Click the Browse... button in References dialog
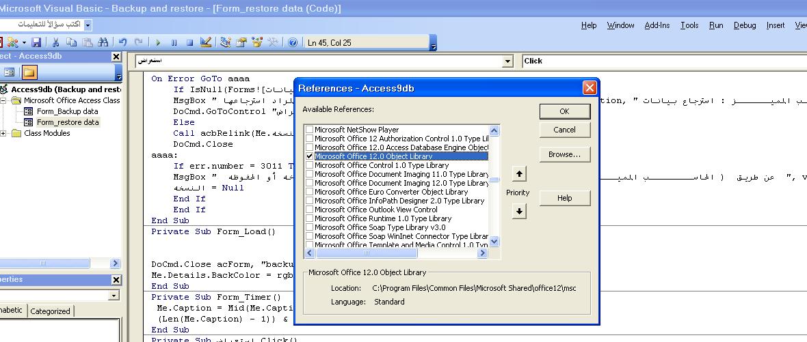The height and width of the screenshot is (342, 807). [x=565, y=154]
